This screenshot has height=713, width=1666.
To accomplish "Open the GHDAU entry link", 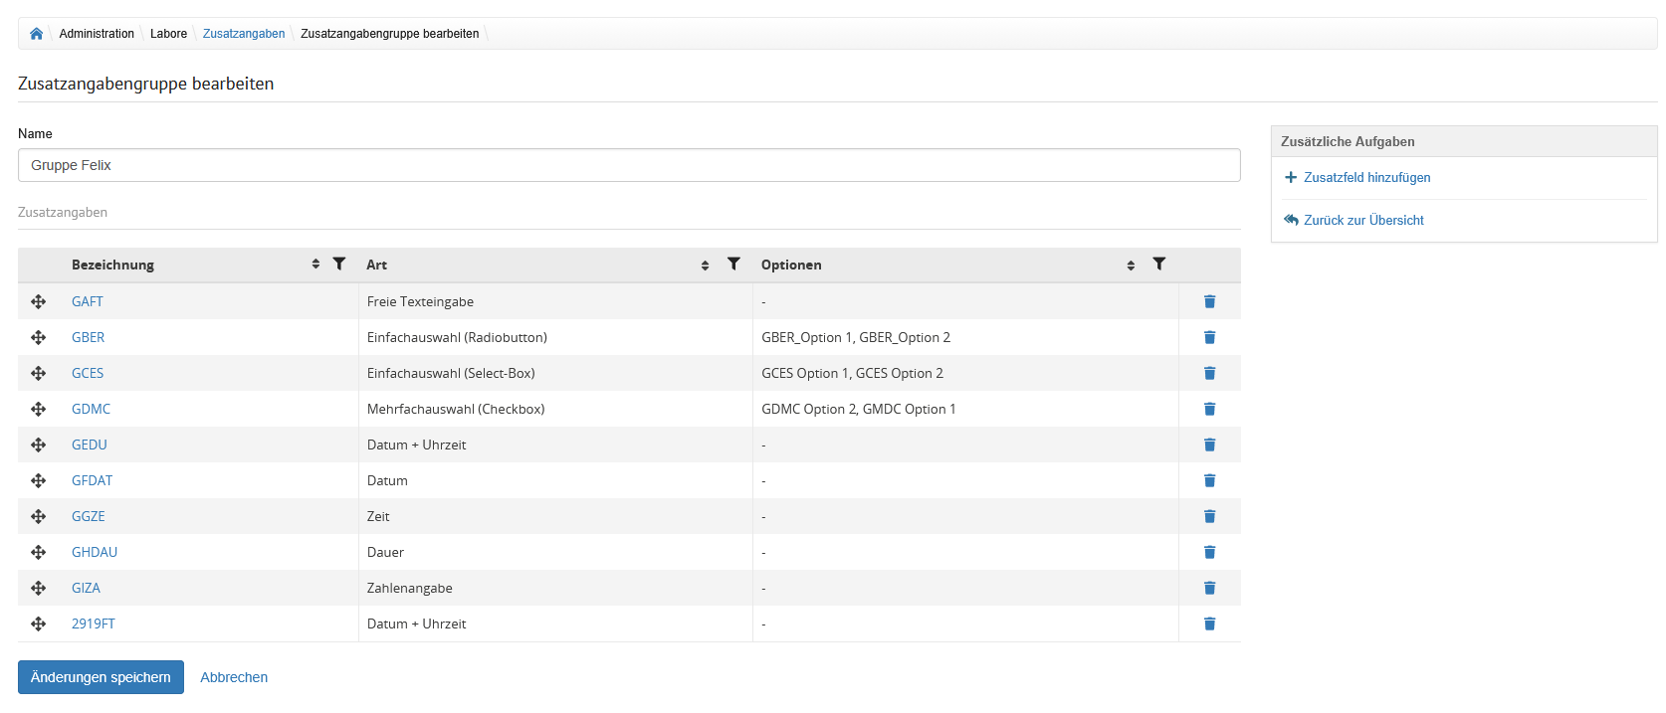I will coord(95,552).
